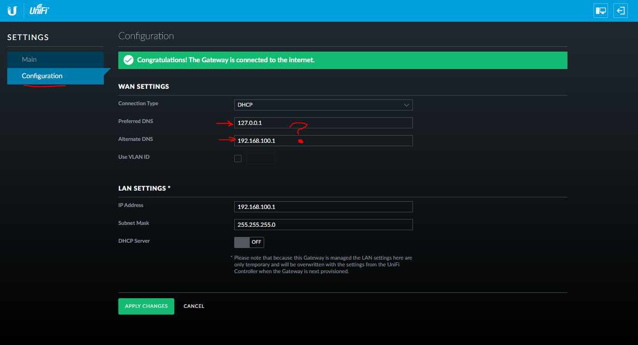Screen dimensions: 638x345
Task: Click the UniFi wordmark logo
Action: pyautogui.click(x=39, y=11)
